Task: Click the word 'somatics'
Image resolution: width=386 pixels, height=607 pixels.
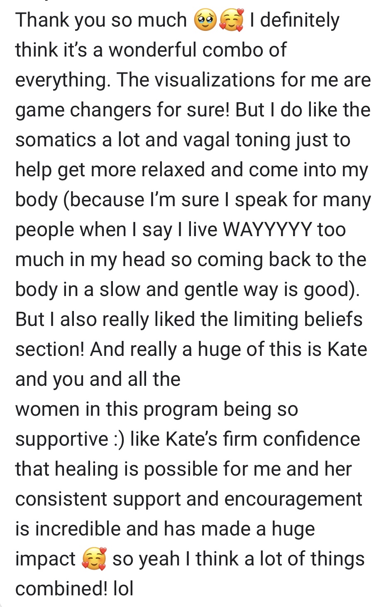Action: [56, 140]
